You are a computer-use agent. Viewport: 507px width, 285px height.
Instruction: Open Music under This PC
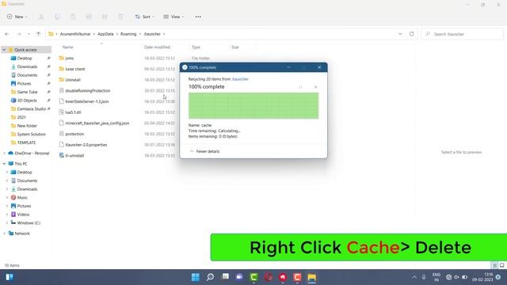tap(22, 197)
